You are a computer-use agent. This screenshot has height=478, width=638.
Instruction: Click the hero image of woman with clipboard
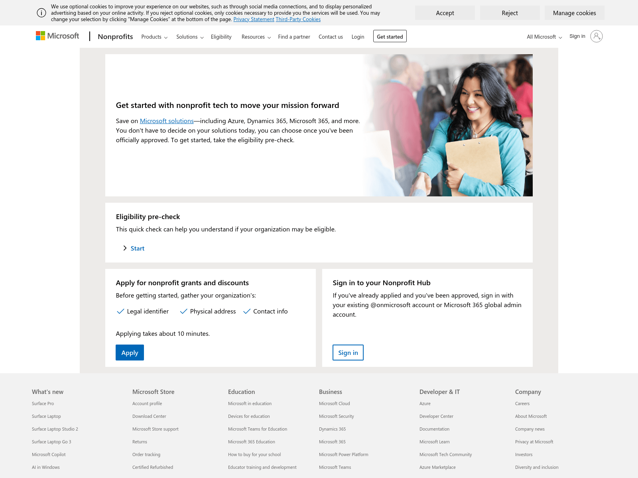click(448, 125)
